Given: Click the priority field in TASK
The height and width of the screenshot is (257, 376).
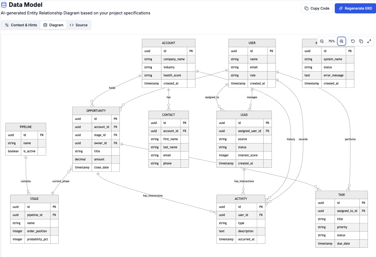Looking at the screenshot, I should (342, 227).
